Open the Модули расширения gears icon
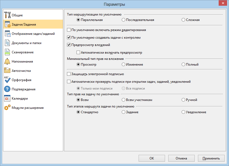The image size is (229, 166). click(x=7, y=107)
